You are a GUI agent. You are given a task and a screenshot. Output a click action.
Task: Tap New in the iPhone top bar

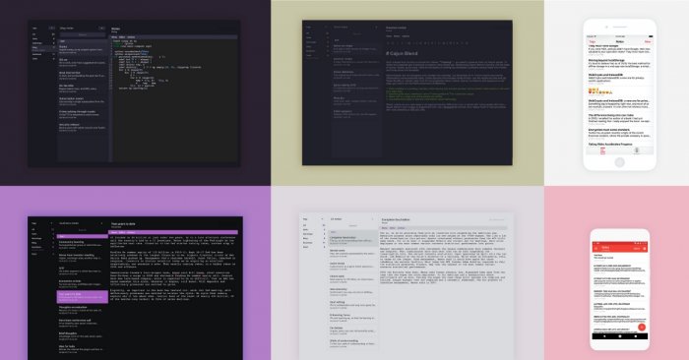click(x=648, y=41)
